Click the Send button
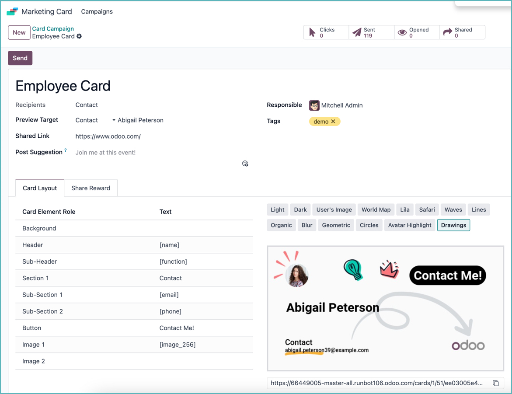The image size is (512, 394). (20, 58)
